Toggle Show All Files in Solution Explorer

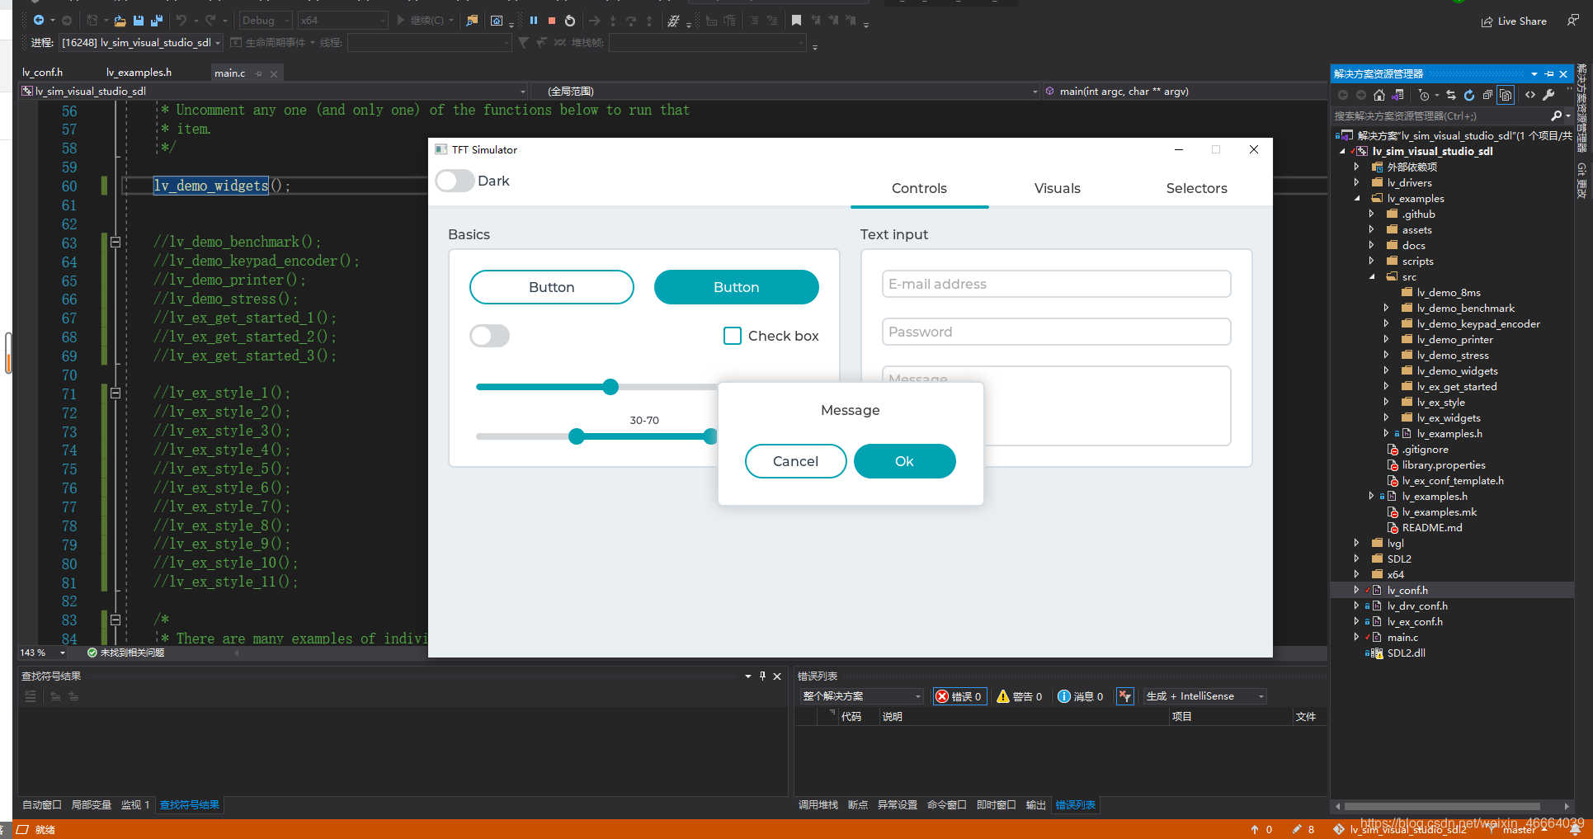[x=1506, y=95]
